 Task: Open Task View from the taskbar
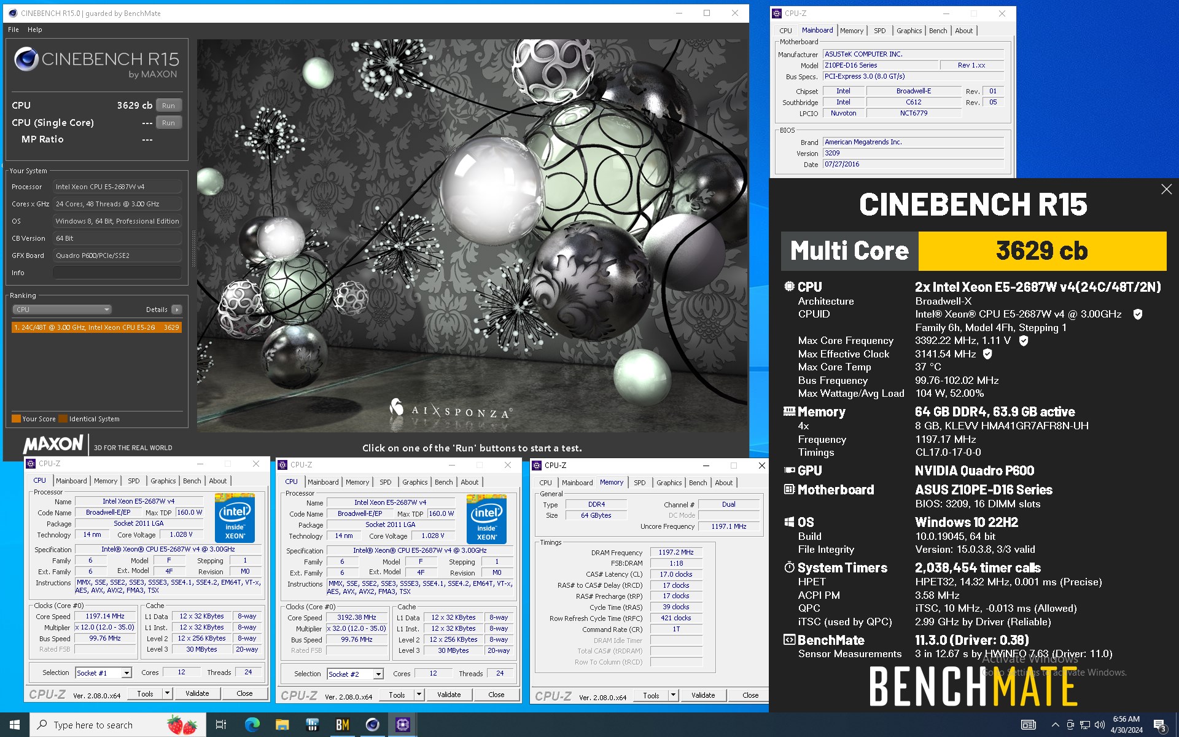tap(221, 725)
